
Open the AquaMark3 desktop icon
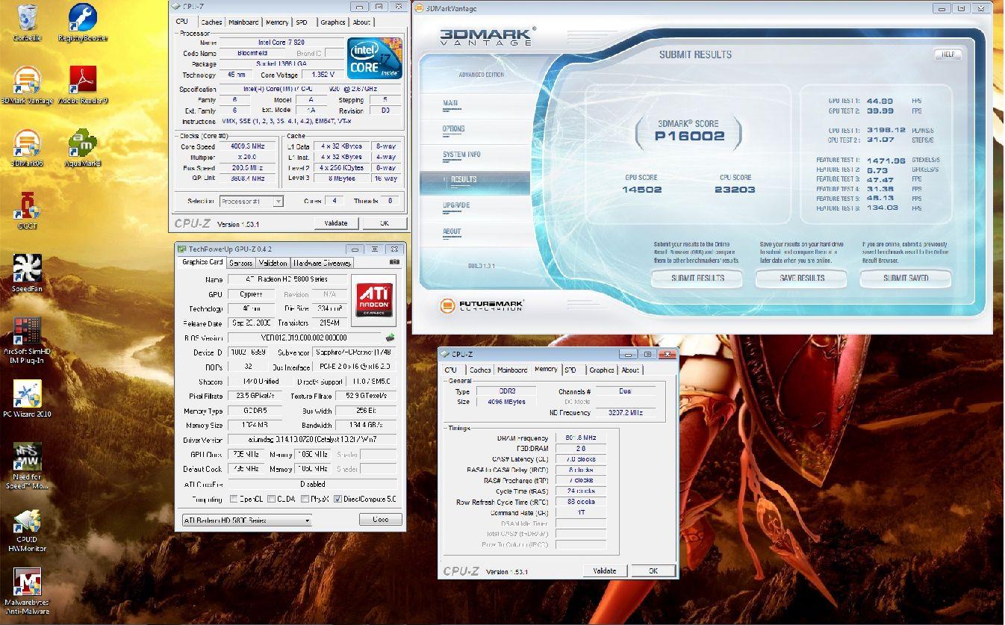[x=83, y=148]
